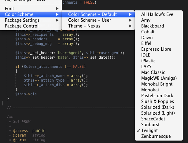
Task: Click the $this->_attach_name line
Action: [56, 76]
